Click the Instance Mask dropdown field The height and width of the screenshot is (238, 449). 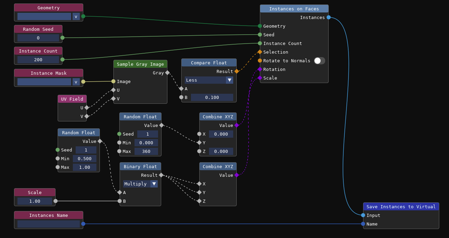click(x=44, y=82)
